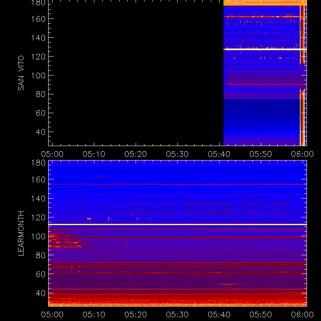Select the 120 label on SAN VITO frequency axis

pyautogui.click(x=38, y=57)
